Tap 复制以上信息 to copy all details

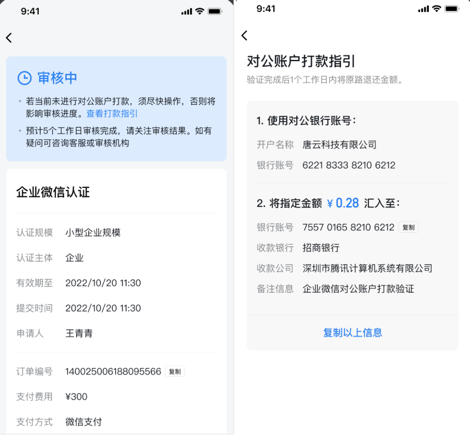pyautogui.click(x=353, y=332)
